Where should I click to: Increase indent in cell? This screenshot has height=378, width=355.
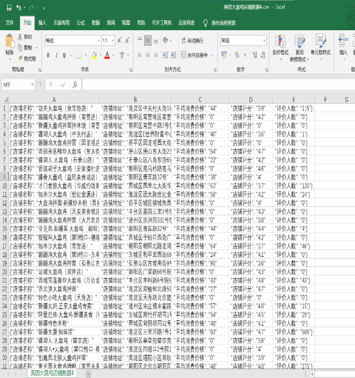[173, 55]
